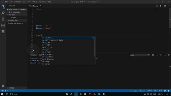Choose $_ENV from suggestions
Screen dimensions: 171x96
click(x=68, y=45)
